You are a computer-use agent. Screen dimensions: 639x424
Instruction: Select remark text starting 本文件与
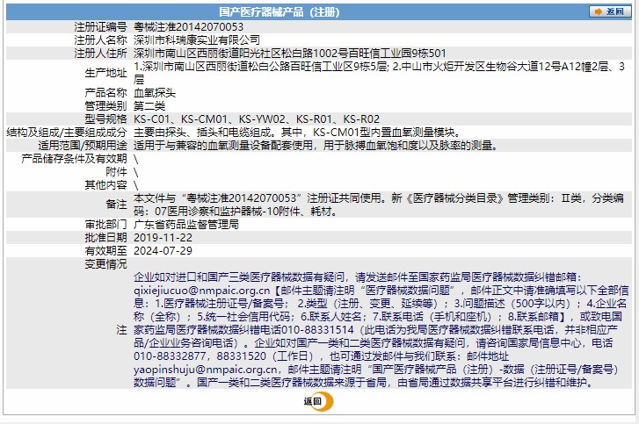[x=379, y=205]
